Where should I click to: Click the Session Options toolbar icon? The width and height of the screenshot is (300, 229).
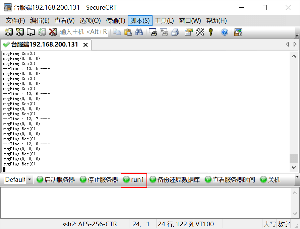(188, 32)
